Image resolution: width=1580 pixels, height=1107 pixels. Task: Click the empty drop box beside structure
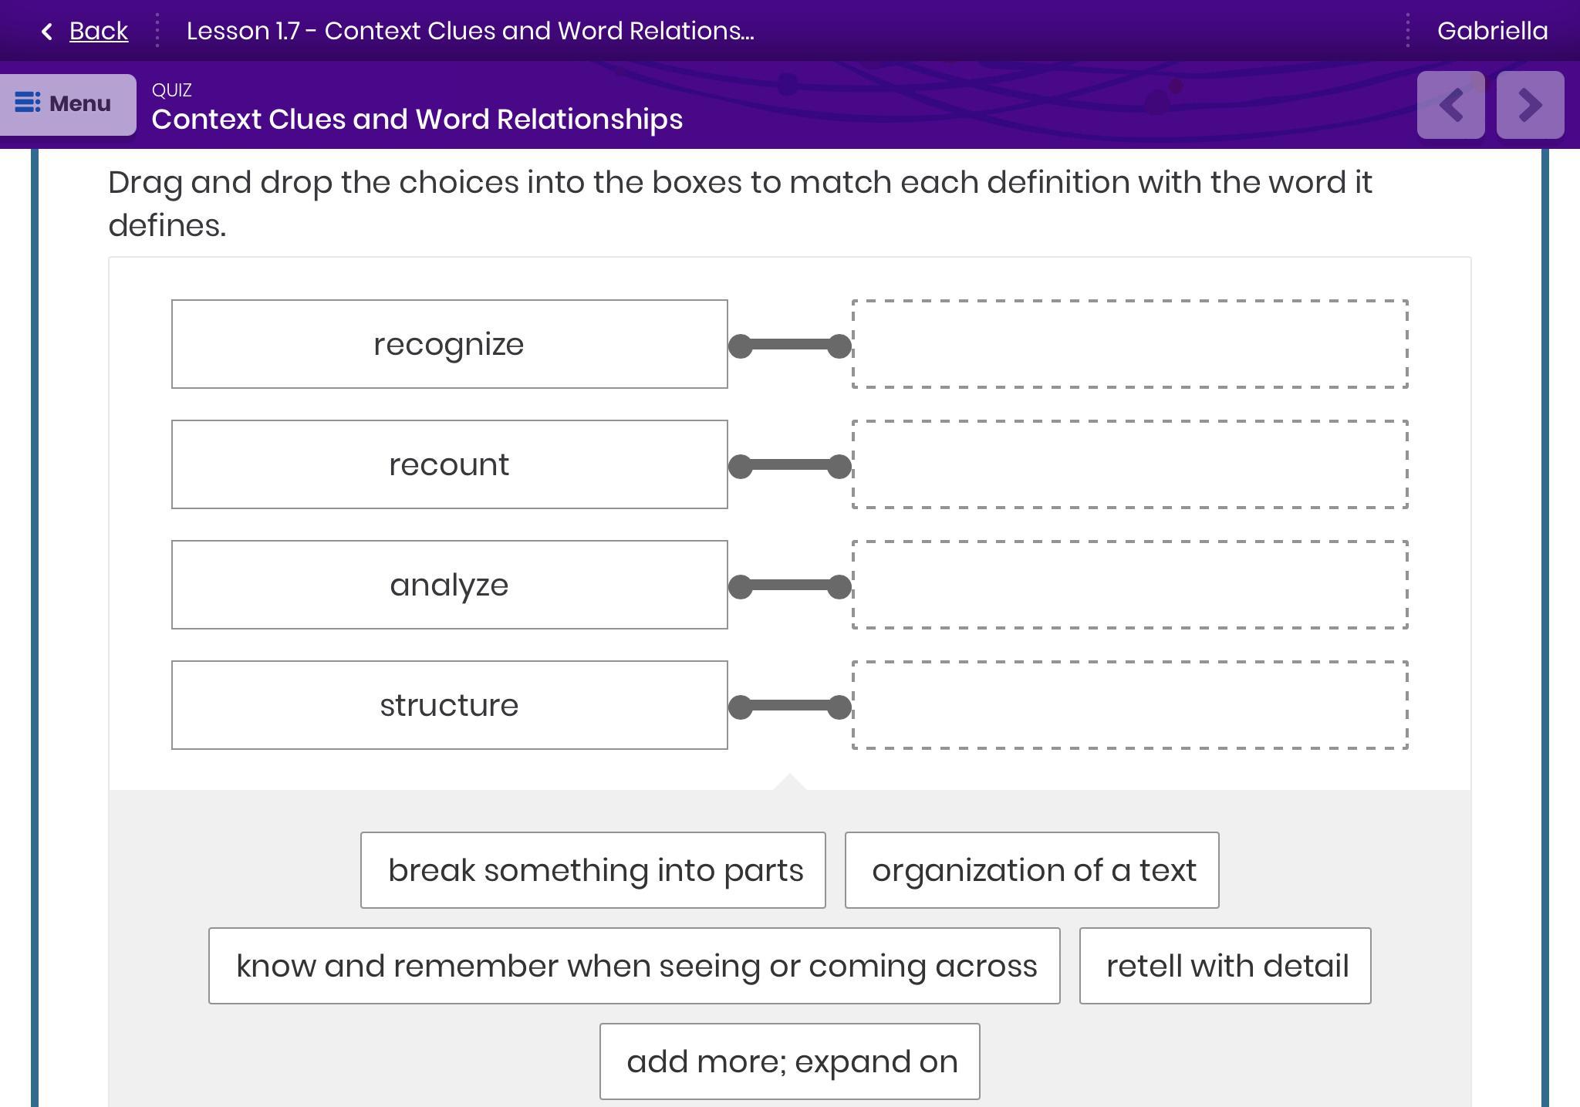[x=1130, y=705]
